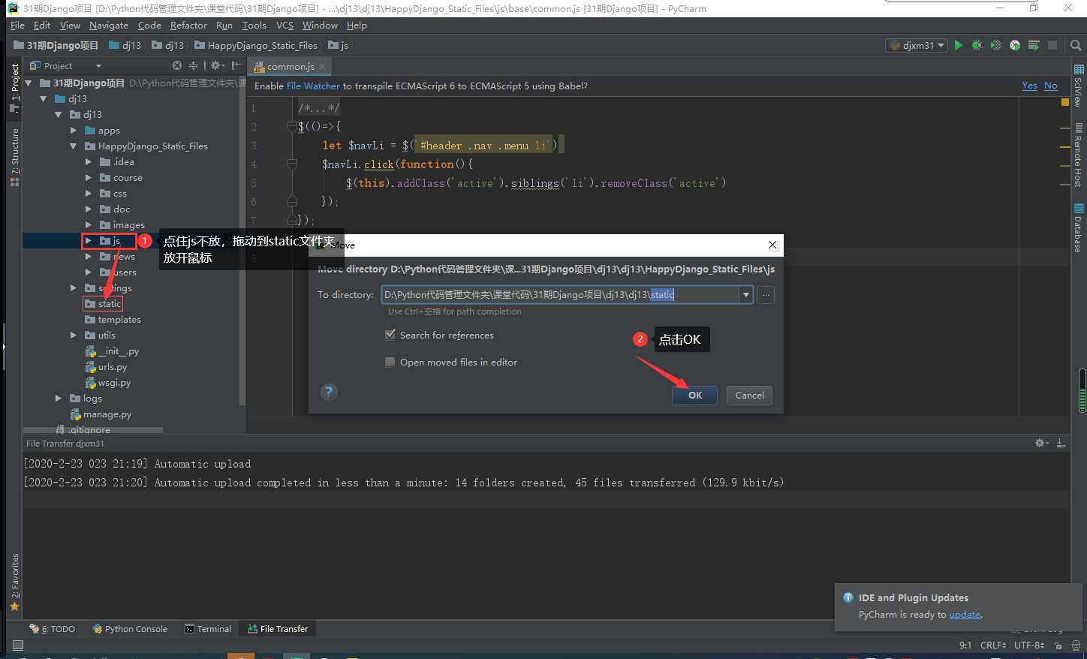Screen dimensions: 1087x659
Task: Click the update link in the notification
Action: 965,614
